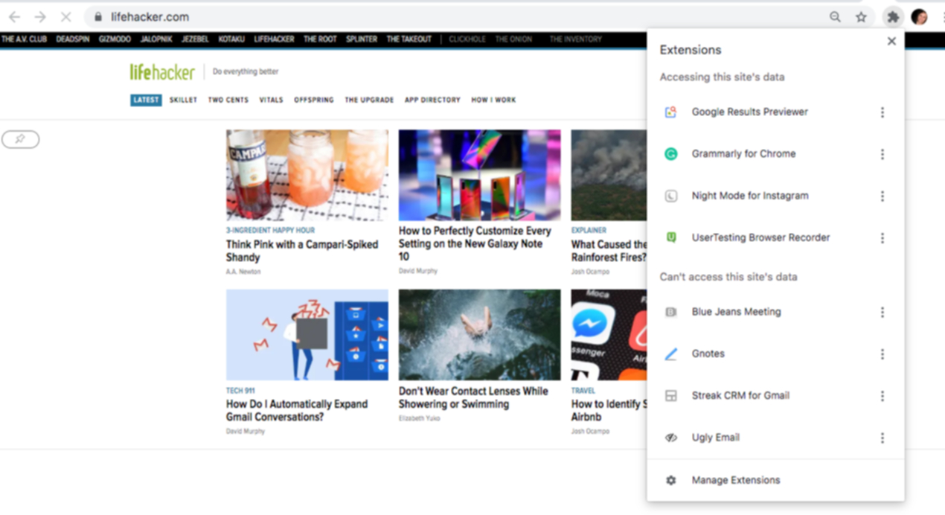Open THE ONION in the network bar

point(513,39)
